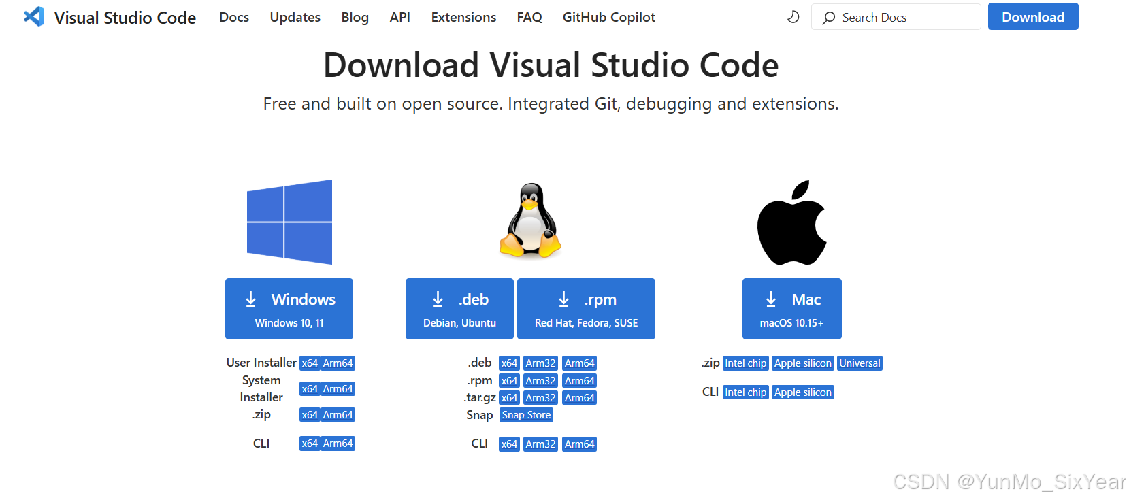Viewport: 1129px width, 502px height.
Task: Open Extensions in the navigation bar
Action: pos(463,17)
